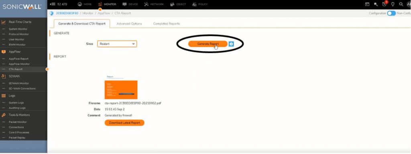Click the SDWAN group icon
This screenshot has width=411, height=154.
4,76
